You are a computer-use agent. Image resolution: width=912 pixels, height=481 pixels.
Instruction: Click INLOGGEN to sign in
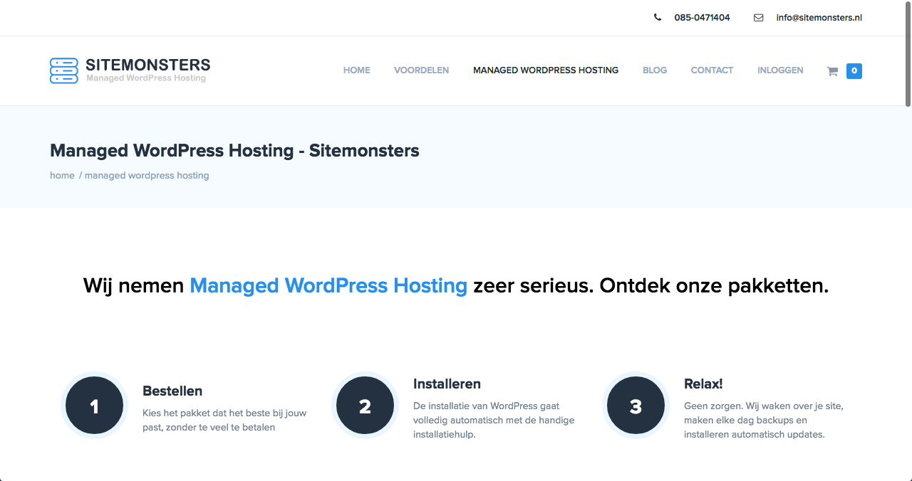tap(780, 70)
